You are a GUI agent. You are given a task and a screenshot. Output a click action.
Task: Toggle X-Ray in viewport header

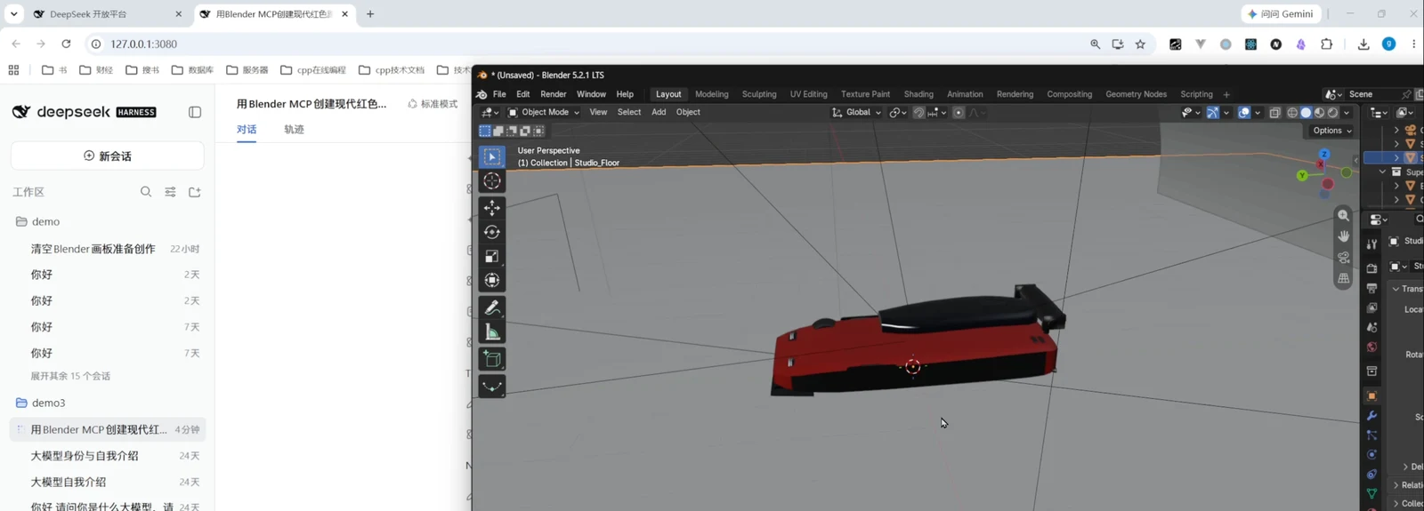click(1274, 113)
